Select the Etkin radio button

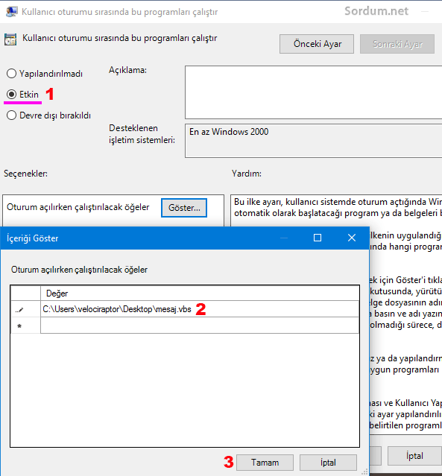point(11,95)
